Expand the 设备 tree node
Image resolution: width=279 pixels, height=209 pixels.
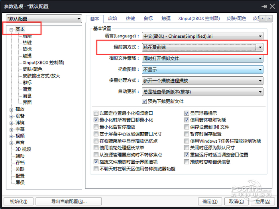coord(12,116)
